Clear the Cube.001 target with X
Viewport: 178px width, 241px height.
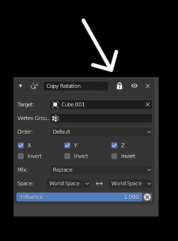(x=148, y=105)
